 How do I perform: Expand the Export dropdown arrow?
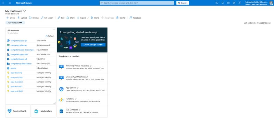[x=88, y=18]
